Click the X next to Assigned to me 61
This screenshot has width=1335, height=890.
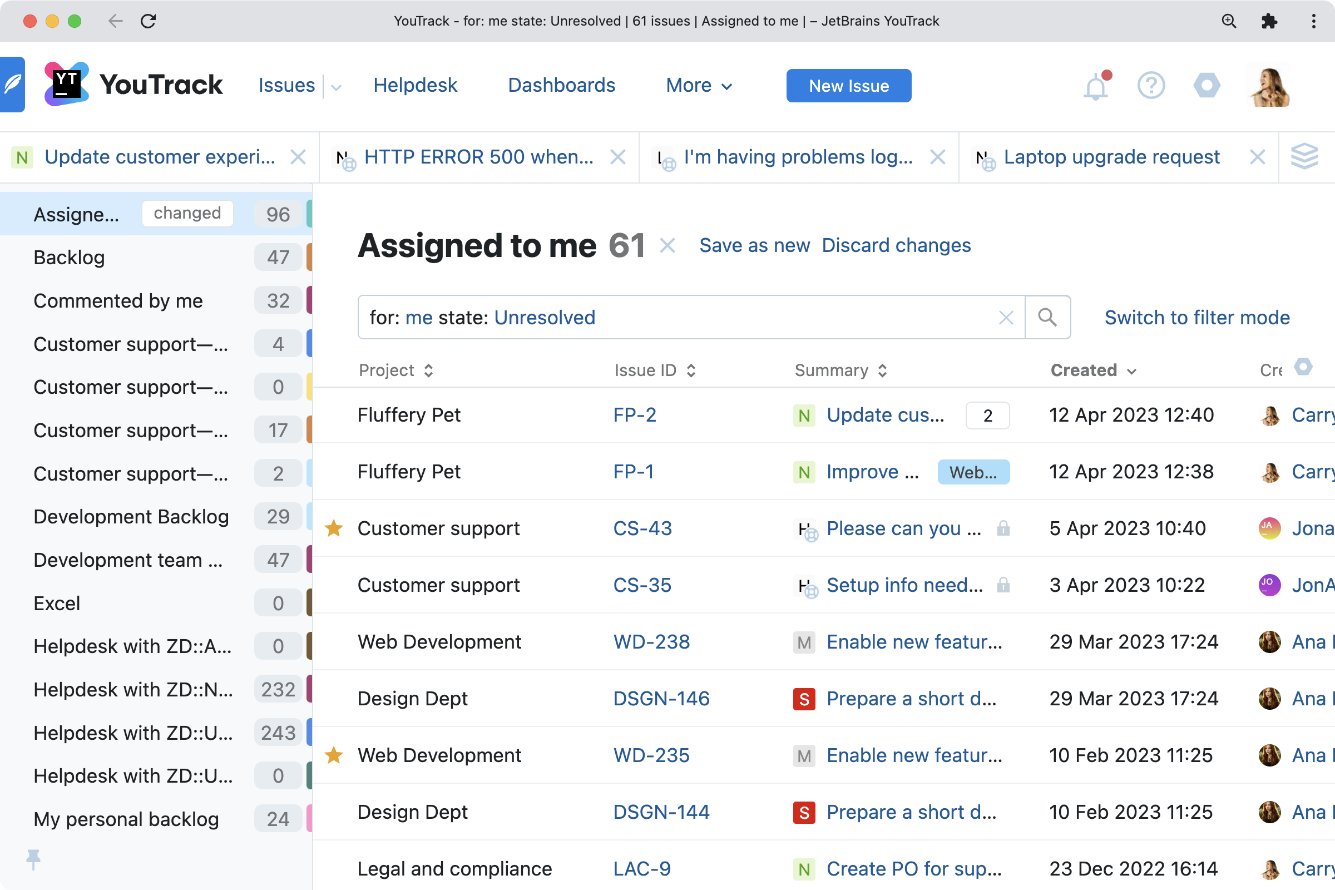click(x=667, y=246)
